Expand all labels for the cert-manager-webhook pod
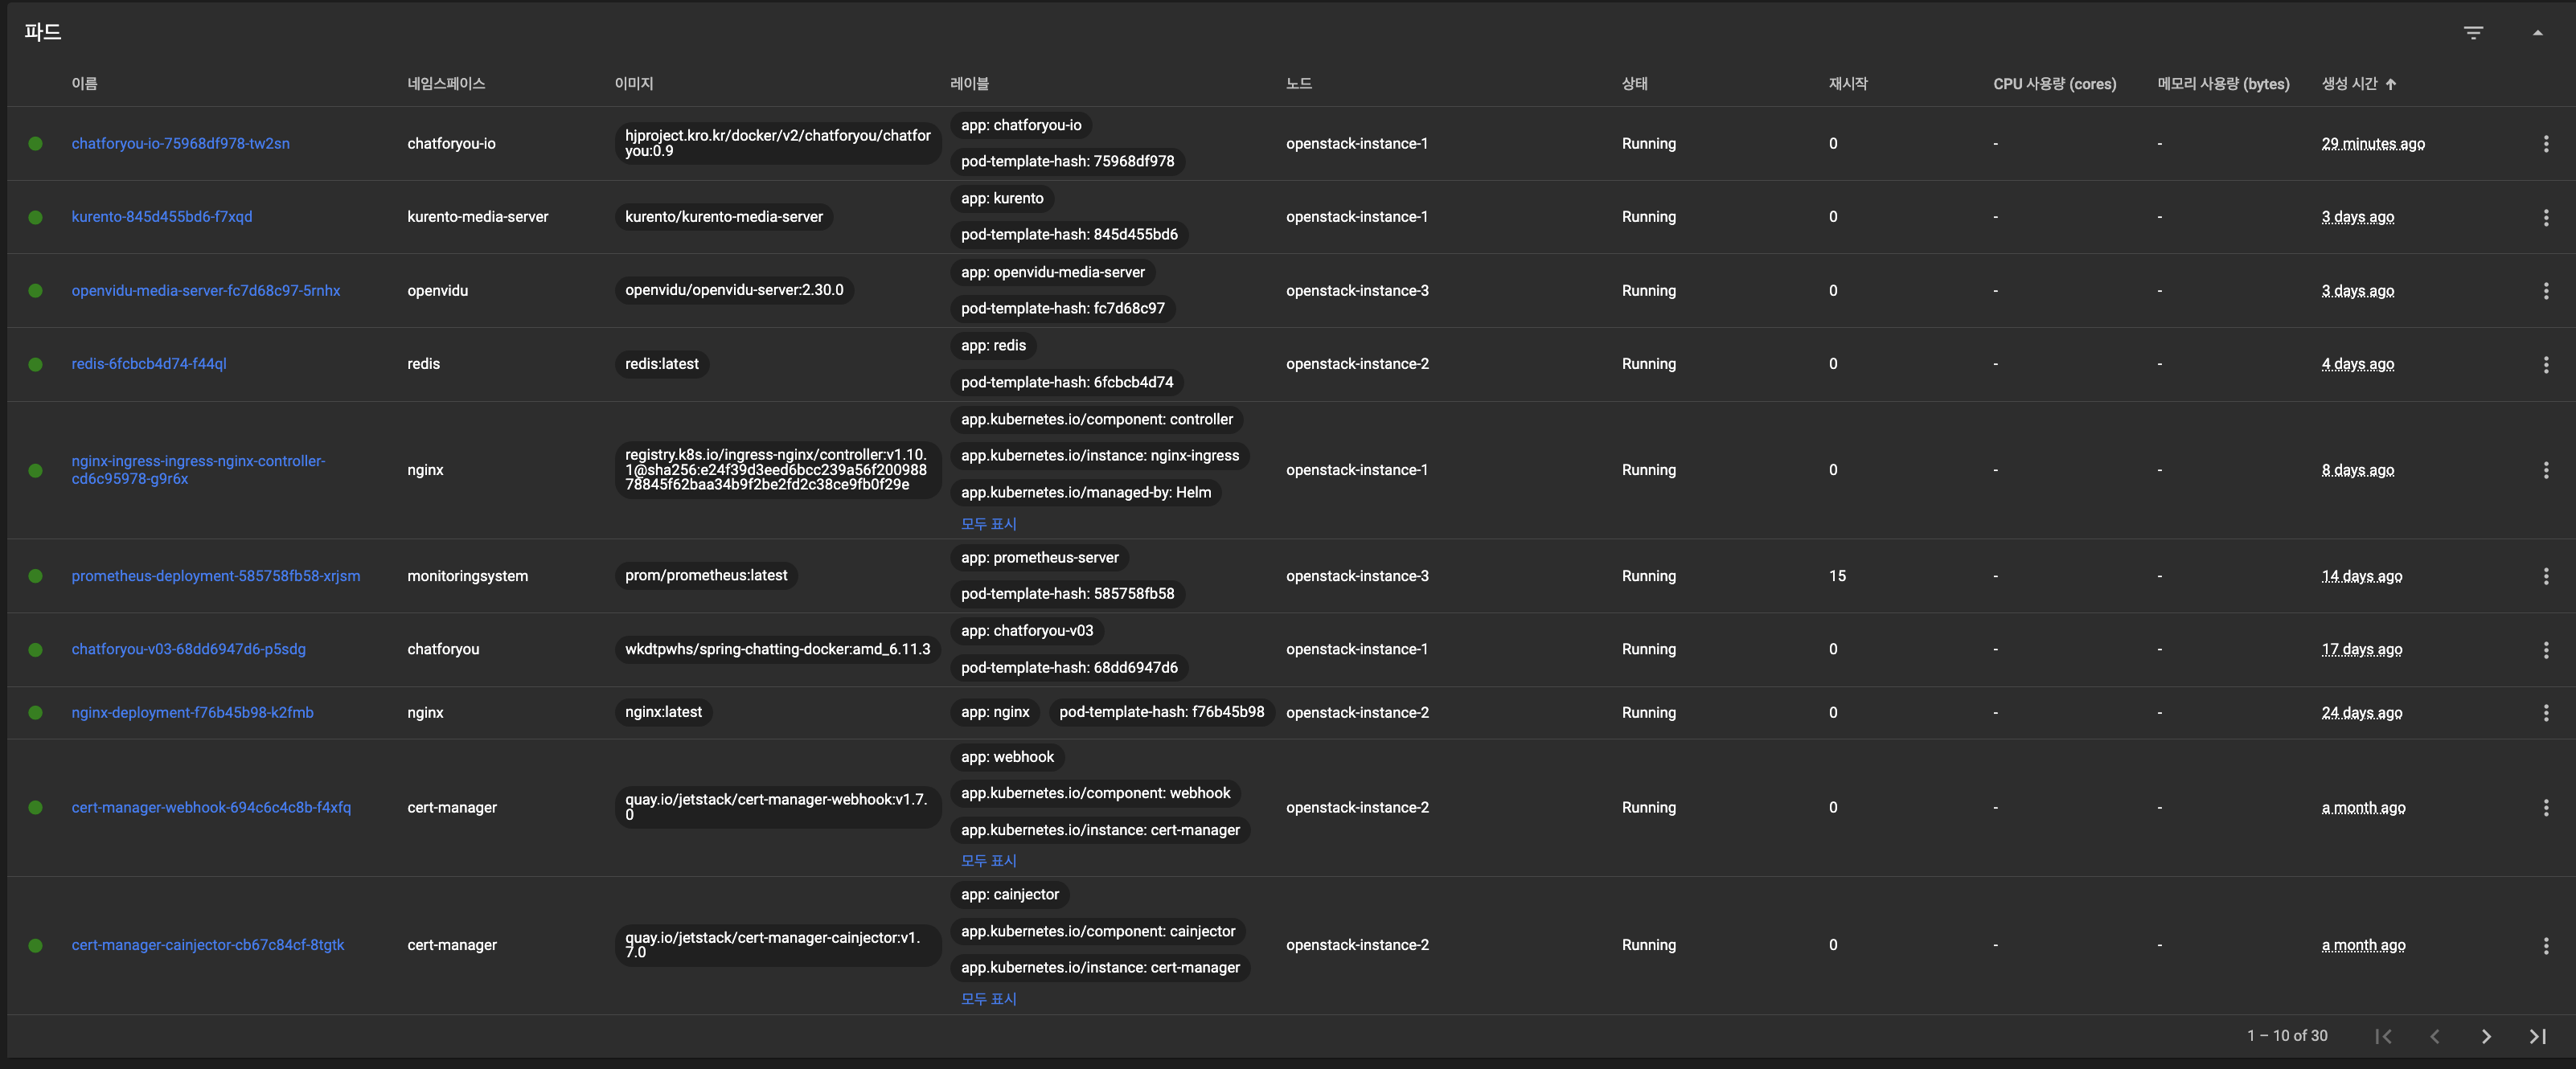Viewport: 2576px width, 1069px height. (988, 861)
